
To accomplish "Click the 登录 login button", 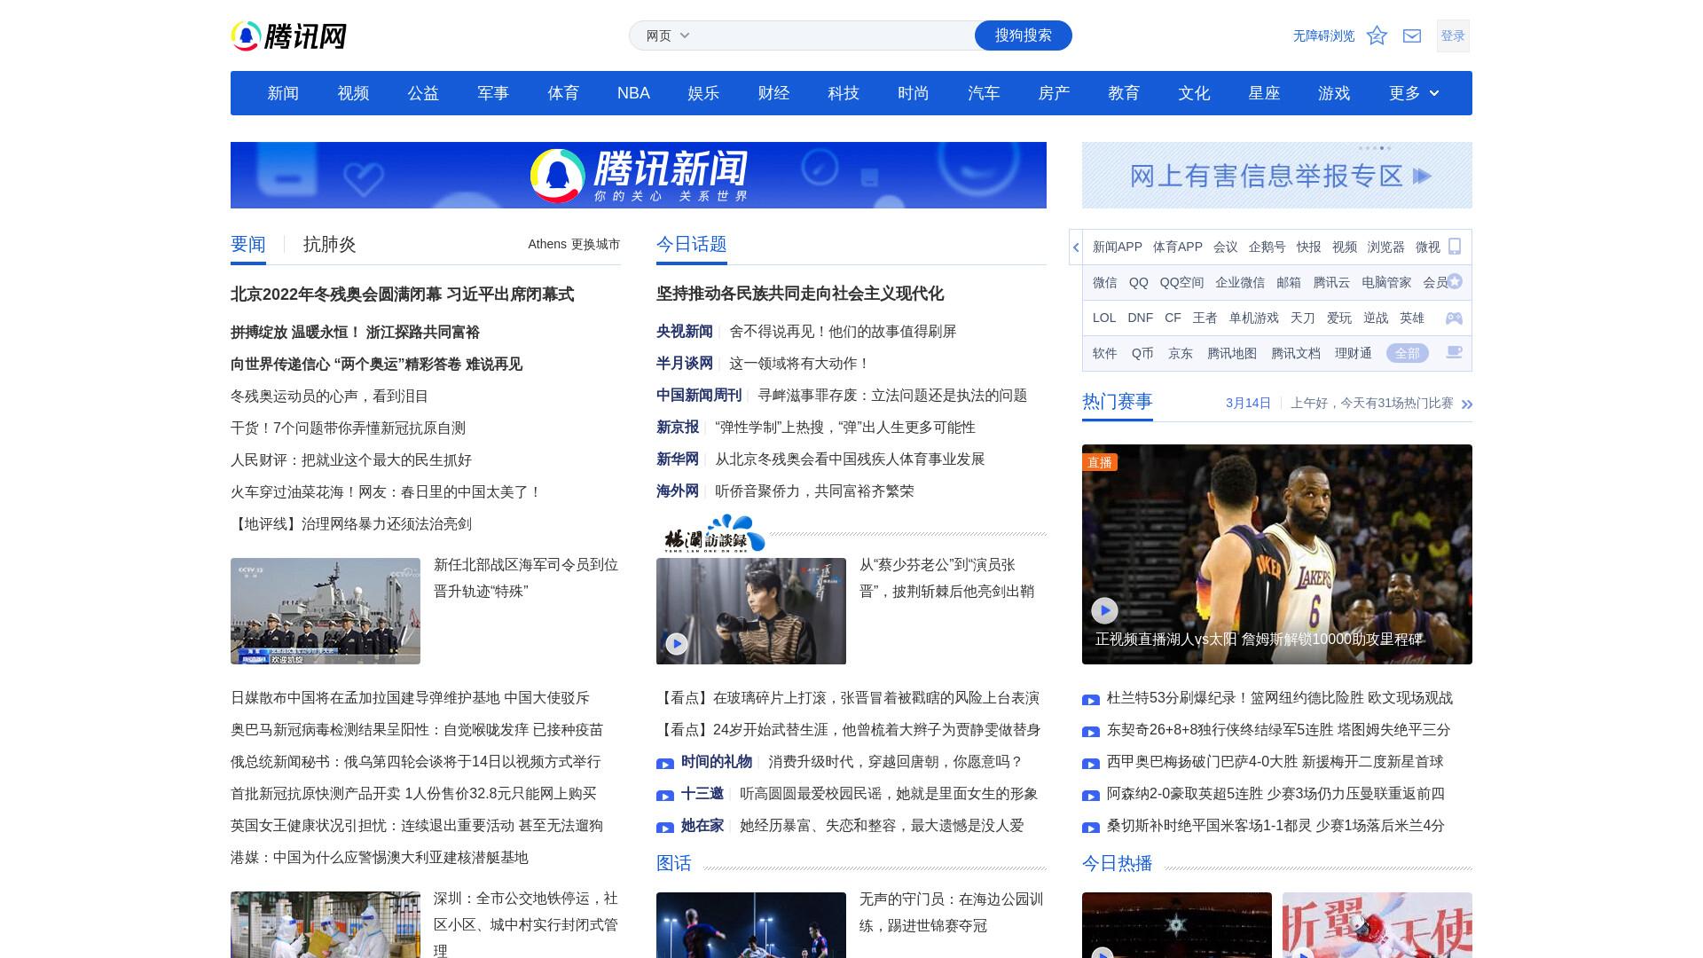I will [1453, 35].
